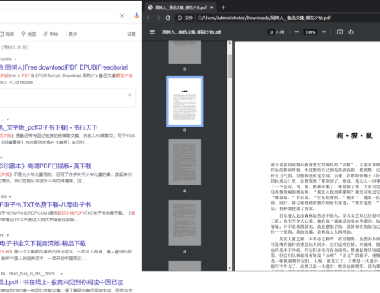Expand the cite arrow above the 八零电子书 result
Image resolution: width=380 pixels, height=293 pixels.
pyautogui.click(x=10, y=196)
